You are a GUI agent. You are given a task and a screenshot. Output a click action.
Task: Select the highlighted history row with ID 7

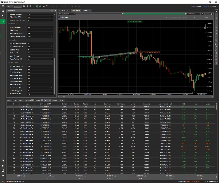(x=111, y=107)
